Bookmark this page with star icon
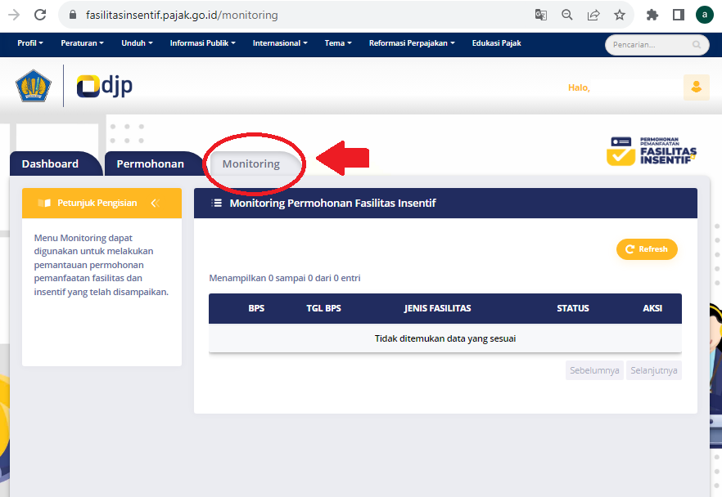The width and height of the screenshot is (722, 497). pyautogui.click(x=620, y=15)
